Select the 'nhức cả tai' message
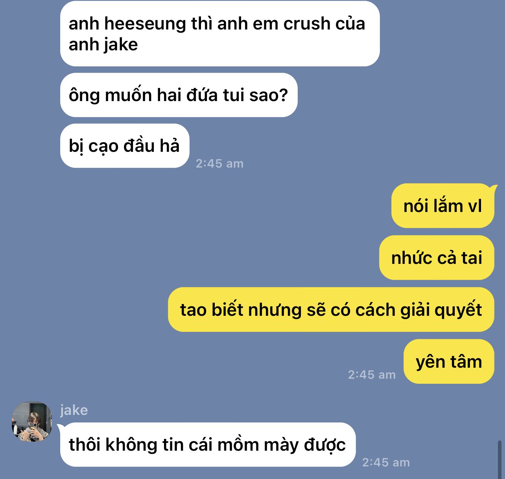 point(437,258)
